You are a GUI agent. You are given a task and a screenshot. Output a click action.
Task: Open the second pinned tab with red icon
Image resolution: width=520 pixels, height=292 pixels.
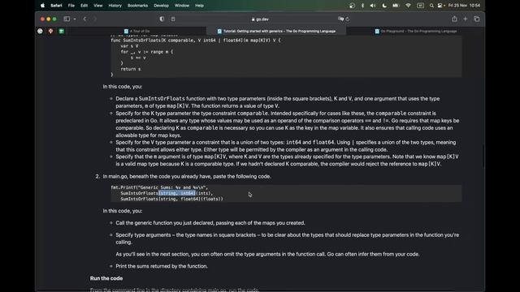[50, 31]
